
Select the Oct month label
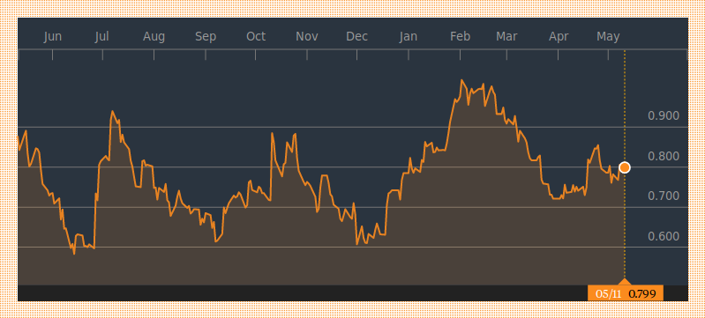[x=256, y=37]
